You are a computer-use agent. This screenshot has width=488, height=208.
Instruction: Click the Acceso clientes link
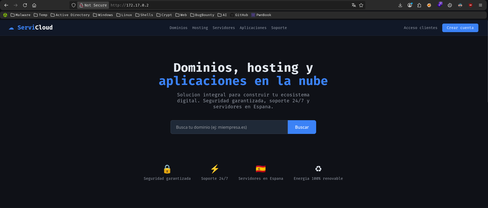(x=420, y=28)
